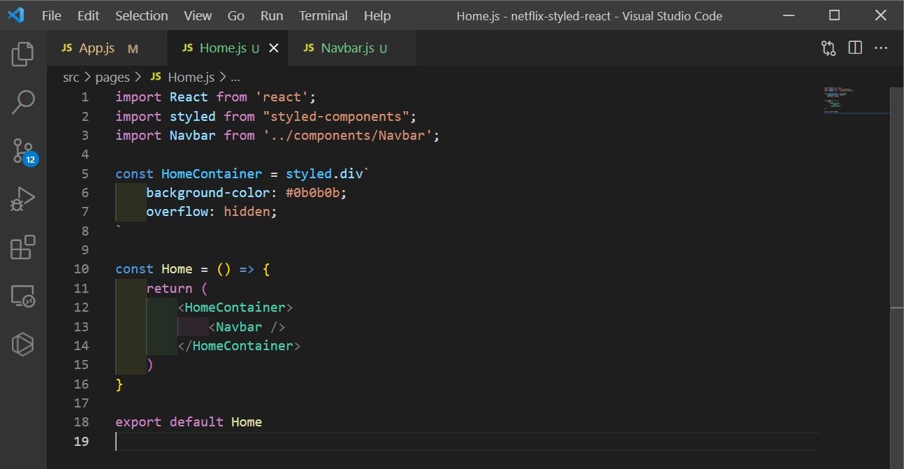Click the word 'Navbar' on import line 3
The width and height of the screenshot is (904, 469).
tap(192, 135)
